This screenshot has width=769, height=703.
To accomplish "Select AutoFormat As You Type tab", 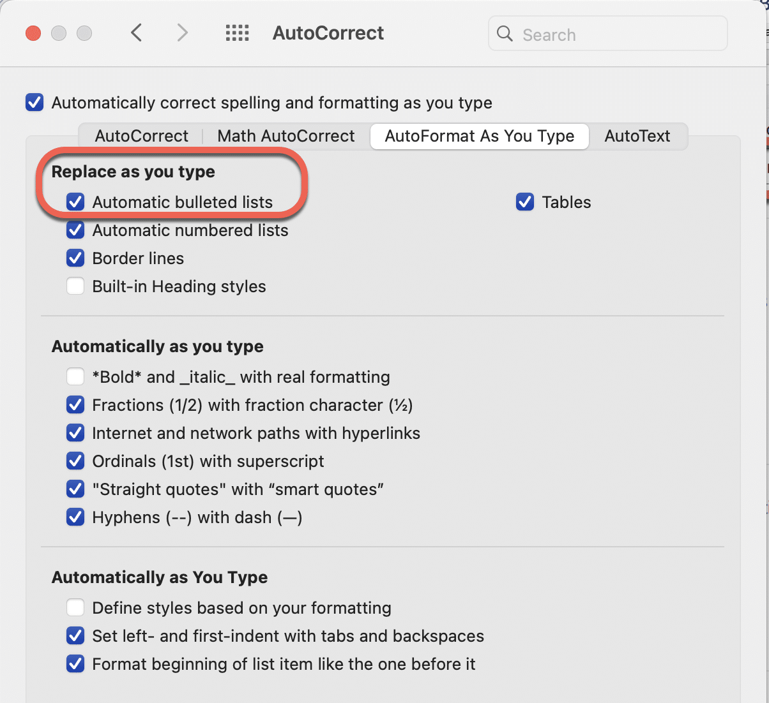I will pyautogui.click(x=479, y=136).
